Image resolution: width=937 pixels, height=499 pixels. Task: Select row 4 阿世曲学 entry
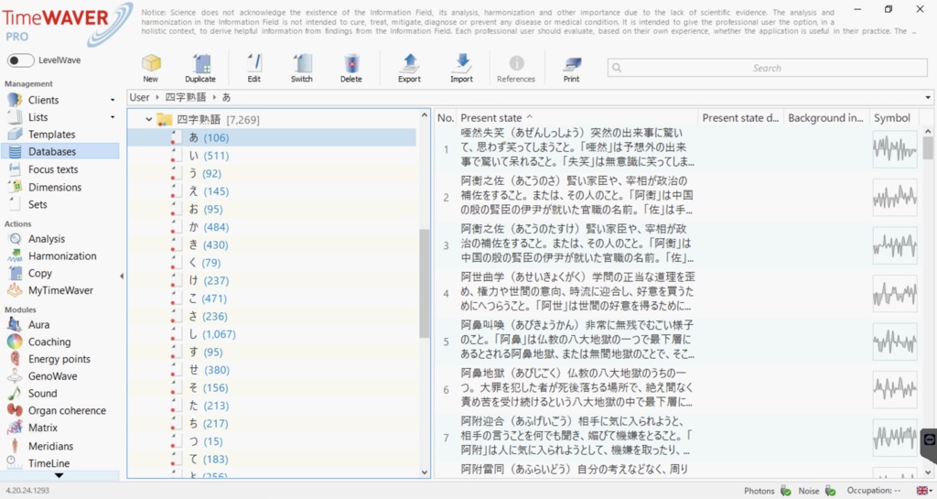[676, 292]
